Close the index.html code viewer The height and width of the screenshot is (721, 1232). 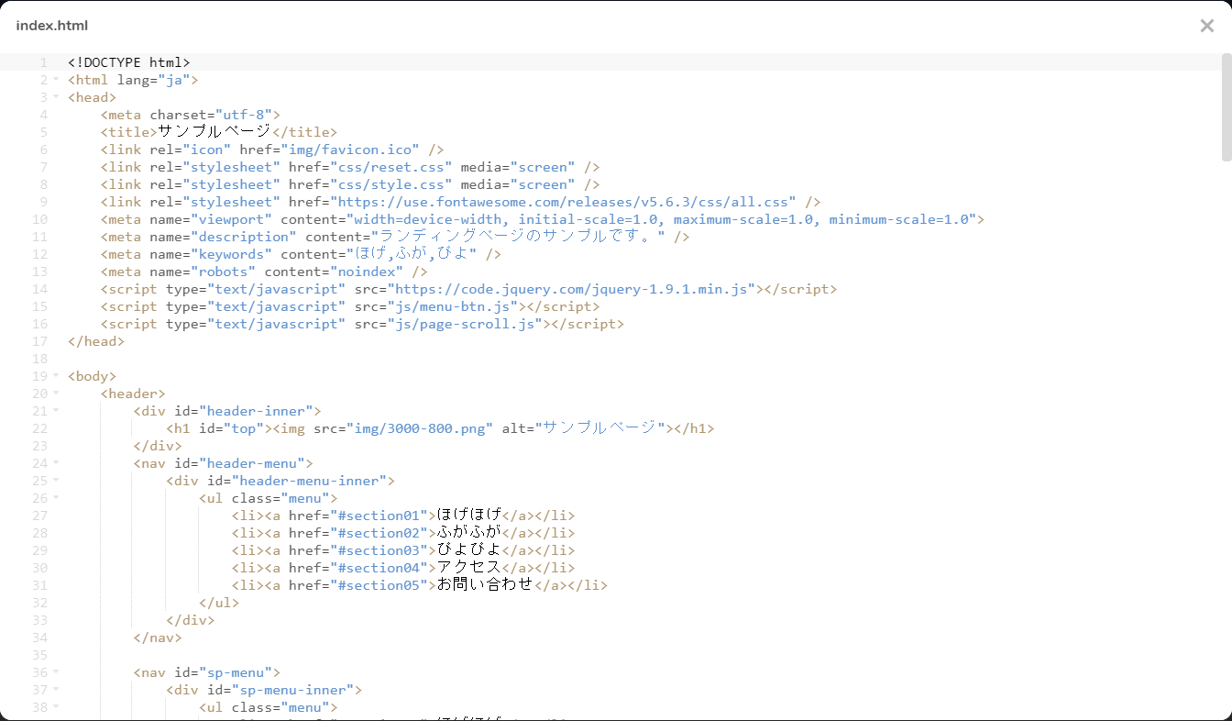1206,26
